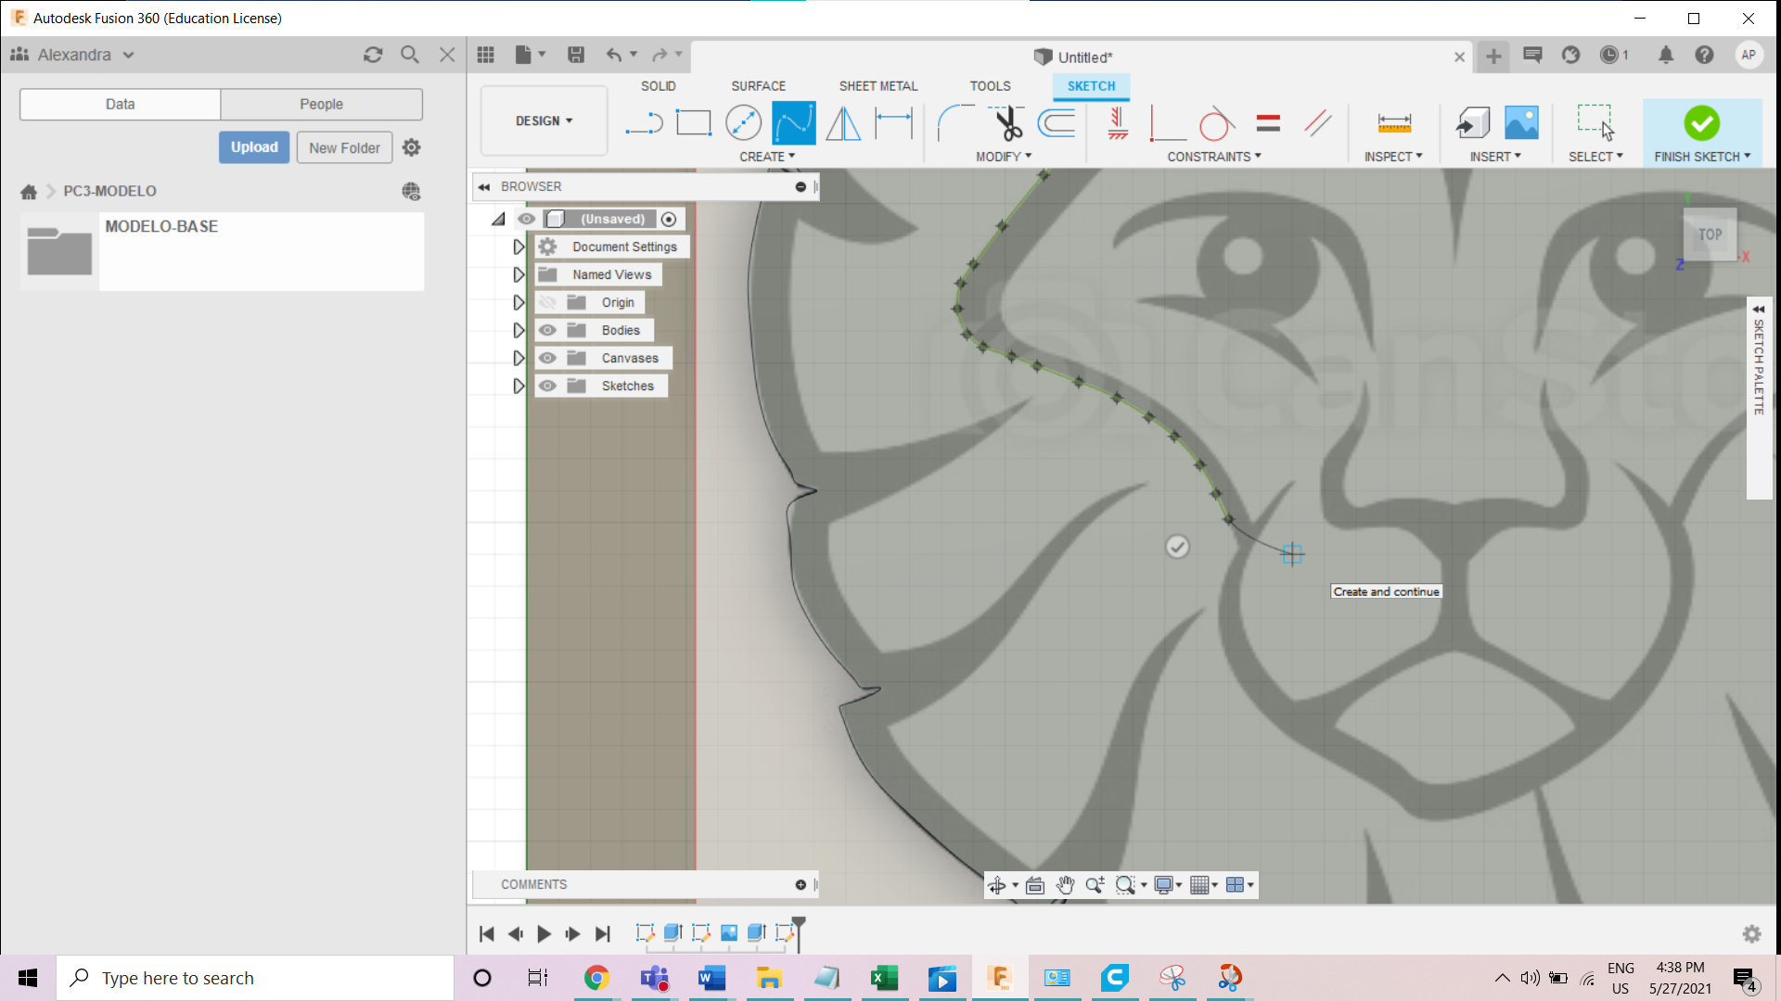This screenshot has width=1781, height=1001.
Task: Open the notifications bell
Action: [x=1666, y=55]
